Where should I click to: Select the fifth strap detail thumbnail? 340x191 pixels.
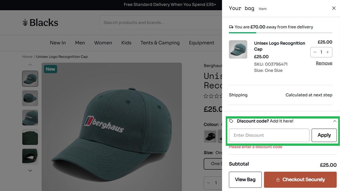point(30,157)
